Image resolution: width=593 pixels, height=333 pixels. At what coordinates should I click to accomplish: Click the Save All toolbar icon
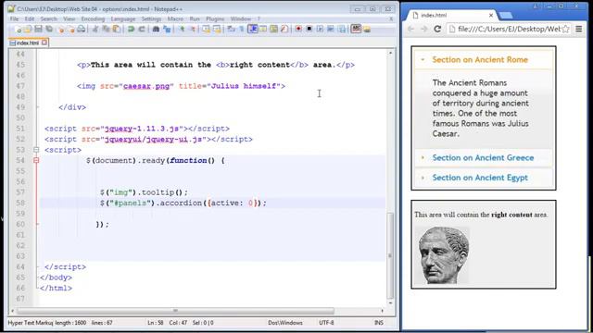tap(49, 29)
